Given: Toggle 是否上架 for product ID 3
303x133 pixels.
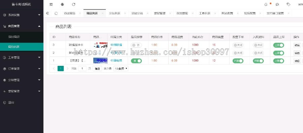Looking at the screenshot, I should pos(278,45).
